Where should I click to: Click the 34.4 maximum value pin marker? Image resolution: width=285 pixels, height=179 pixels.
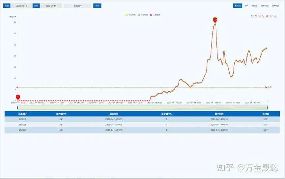[x=215, y=20]
